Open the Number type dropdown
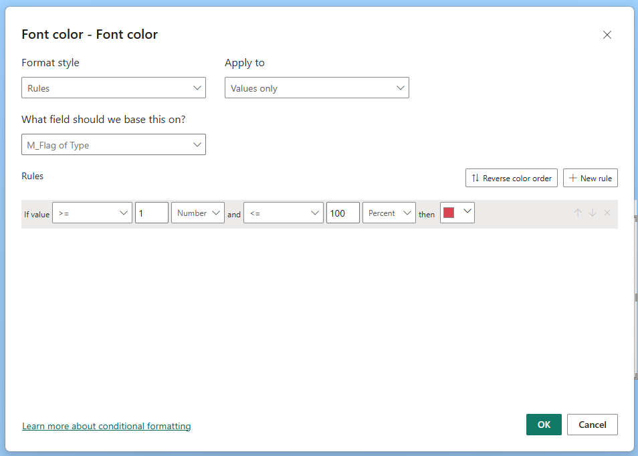638x456 pixels. click(x=198, y=213)
